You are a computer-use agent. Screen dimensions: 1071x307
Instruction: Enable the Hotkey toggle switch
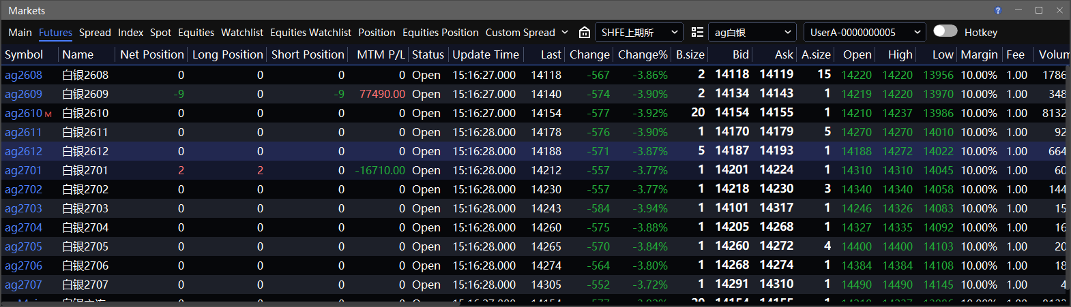click(x=945, y=31)
